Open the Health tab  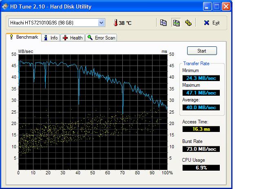[73, 38]
